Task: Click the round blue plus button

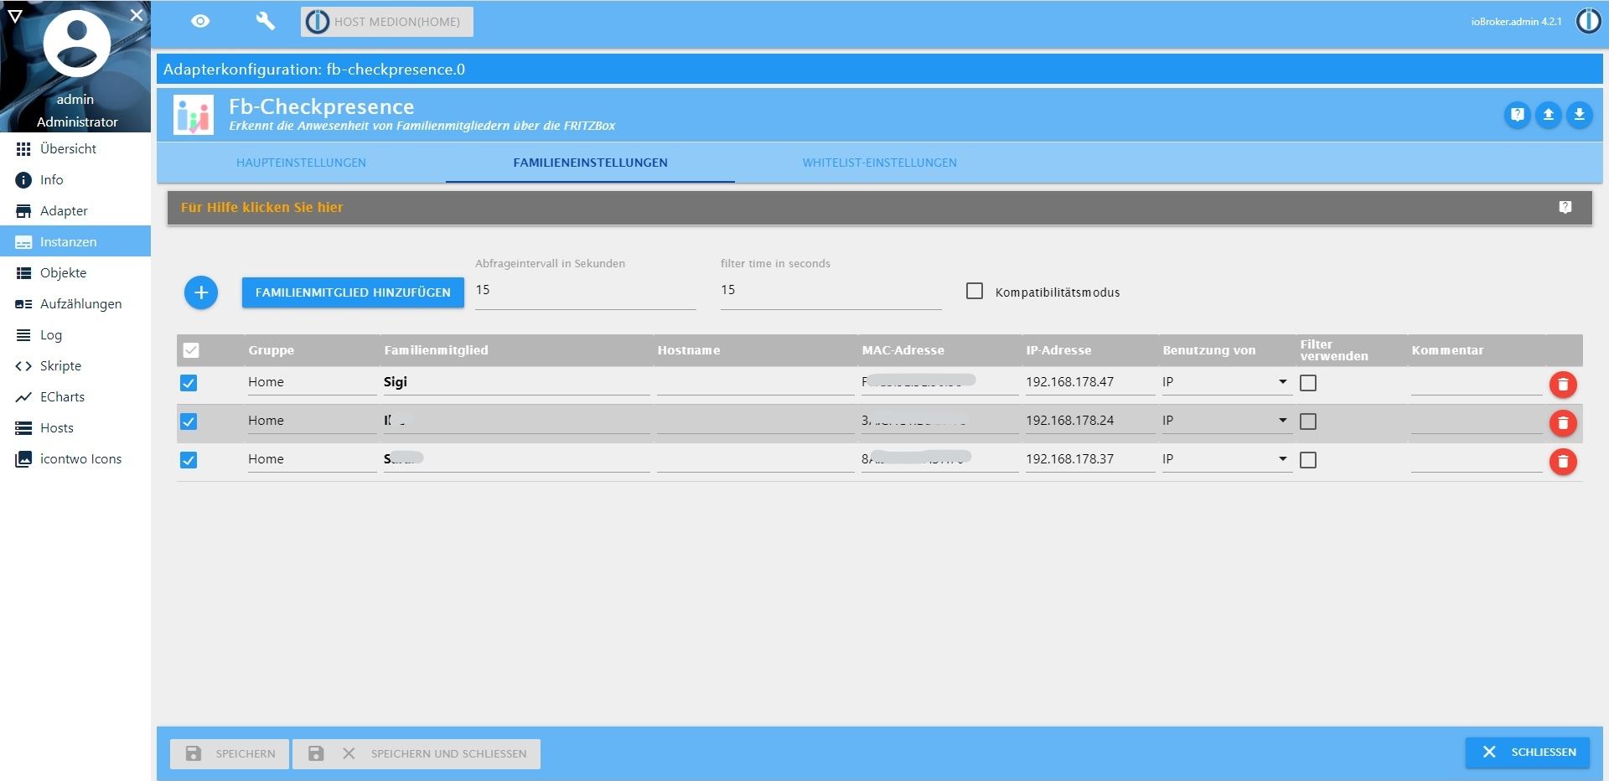Action: click(x=201, y=292)
